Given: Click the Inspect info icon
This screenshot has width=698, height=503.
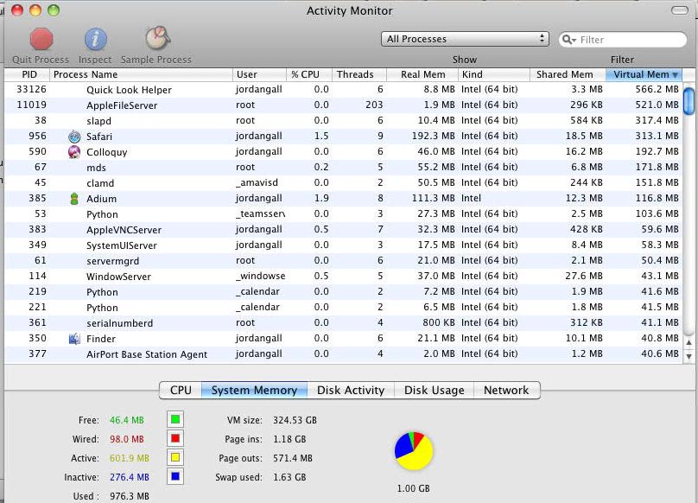Looking at the screenshot, I should pos(96,39).
